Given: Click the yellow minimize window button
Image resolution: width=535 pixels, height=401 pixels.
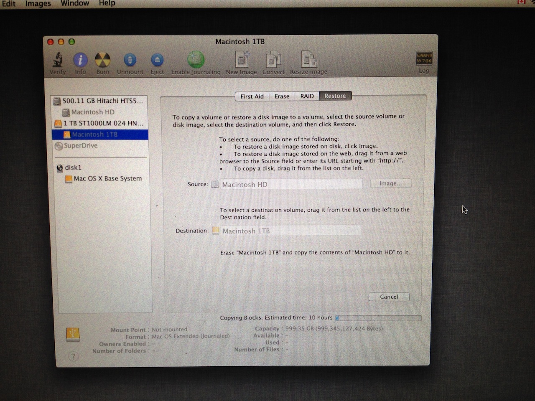Looking at the screenshot, I should coord(61,42).
